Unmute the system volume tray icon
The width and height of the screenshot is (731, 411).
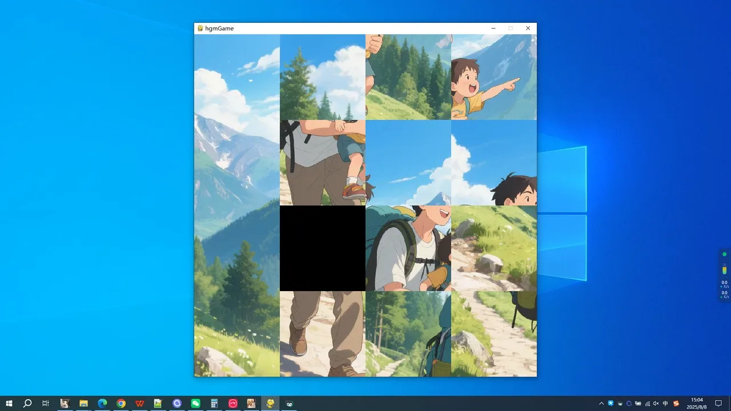click(x=656, y=404)
